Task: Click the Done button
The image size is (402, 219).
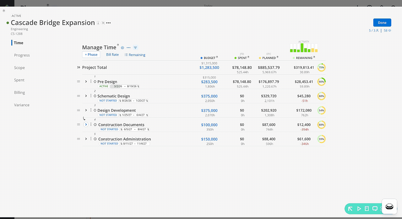Action: (x=382, y=23)
